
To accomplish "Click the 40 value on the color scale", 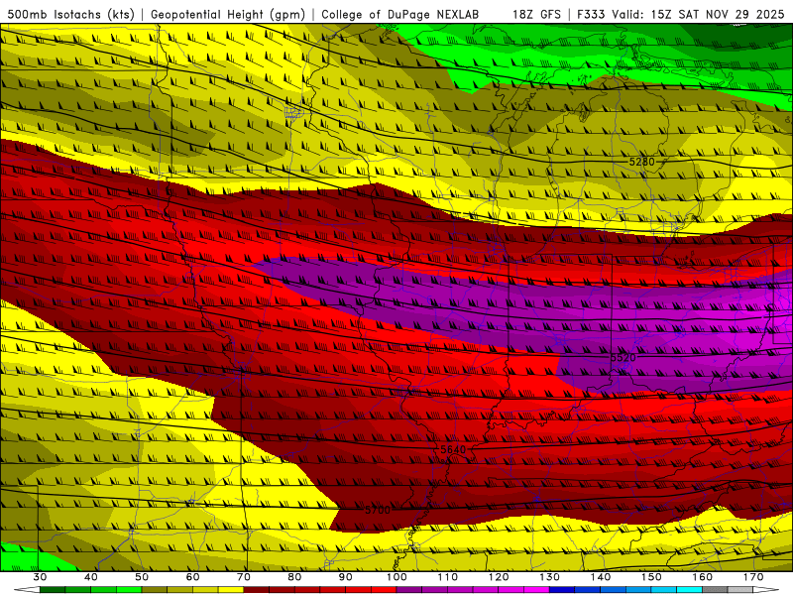I will point(91,577).
